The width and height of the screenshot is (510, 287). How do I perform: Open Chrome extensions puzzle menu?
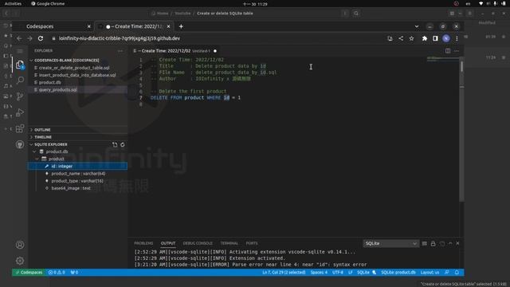(425, 38)
